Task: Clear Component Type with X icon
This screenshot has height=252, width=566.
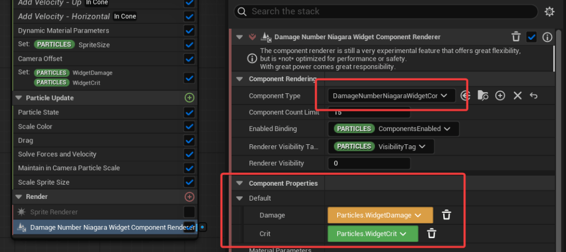Action: (517, 96)
